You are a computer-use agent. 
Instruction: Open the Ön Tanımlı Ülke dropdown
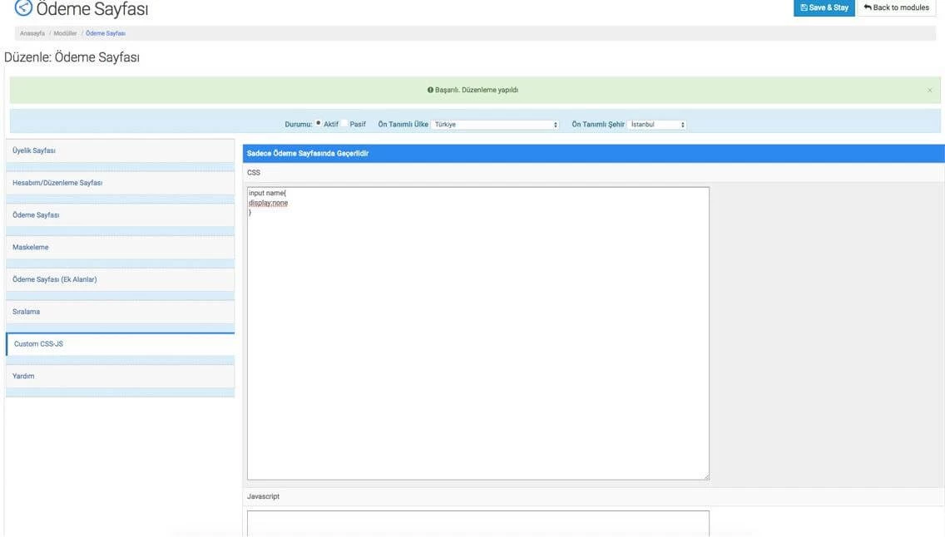tap(495, 124)
